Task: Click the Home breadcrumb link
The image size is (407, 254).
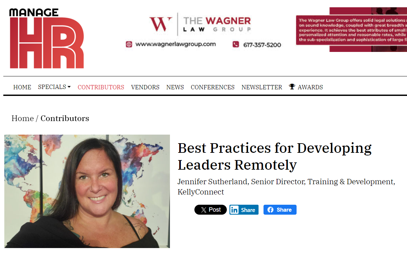Action: [x=22, y=118]
